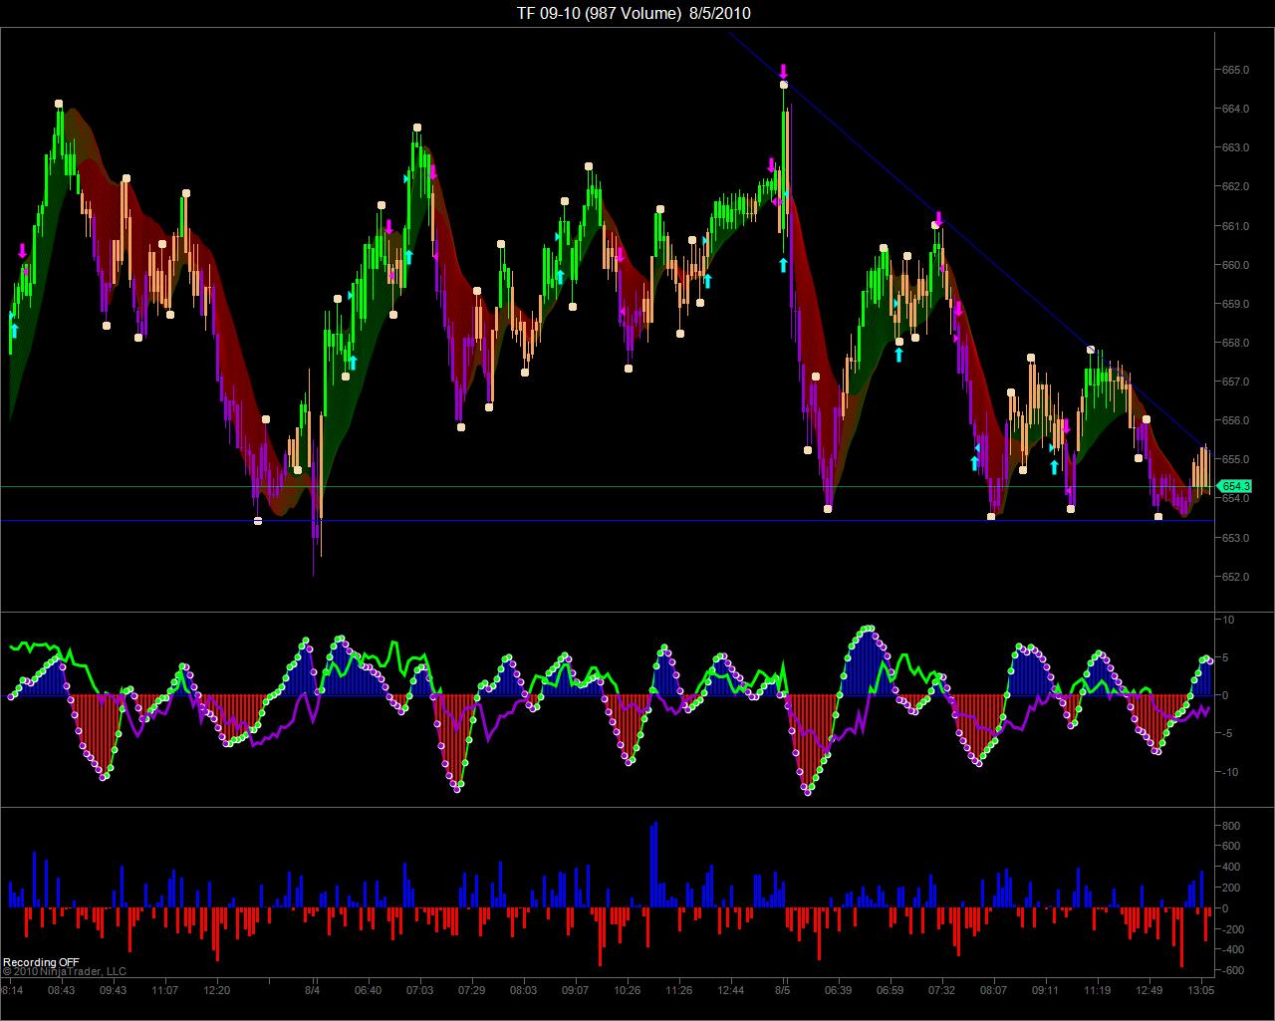
Task: Click the 09:43 time axis label
Action: (113, 991)
